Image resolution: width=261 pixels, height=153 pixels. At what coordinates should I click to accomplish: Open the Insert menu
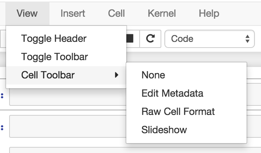[x=72, y=14]
